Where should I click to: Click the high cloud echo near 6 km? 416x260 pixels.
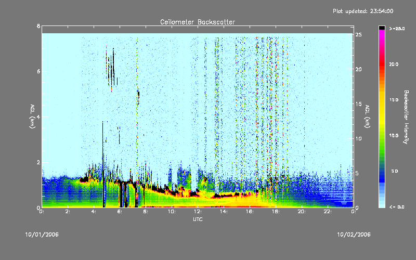tap(112, 69)
